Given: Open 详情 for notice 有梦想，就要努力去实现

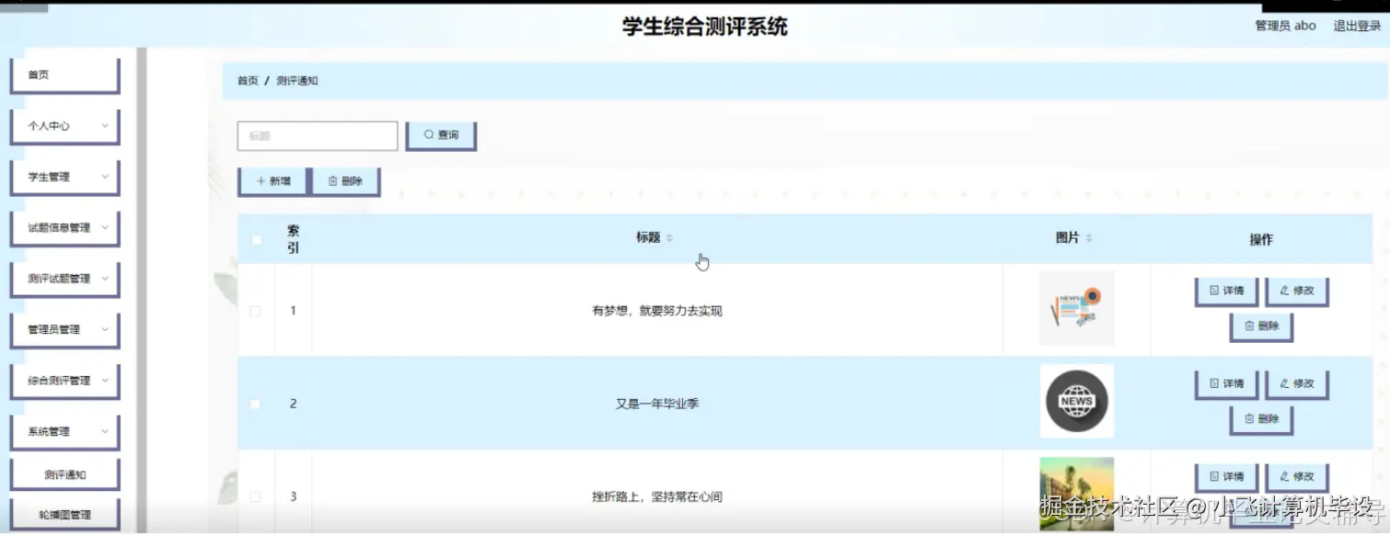Looking at the screenshot, I should click(x=1225, y=291).
